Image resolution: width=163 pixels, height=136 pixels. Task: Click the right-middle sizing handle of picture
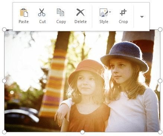(x=160, y=81)
